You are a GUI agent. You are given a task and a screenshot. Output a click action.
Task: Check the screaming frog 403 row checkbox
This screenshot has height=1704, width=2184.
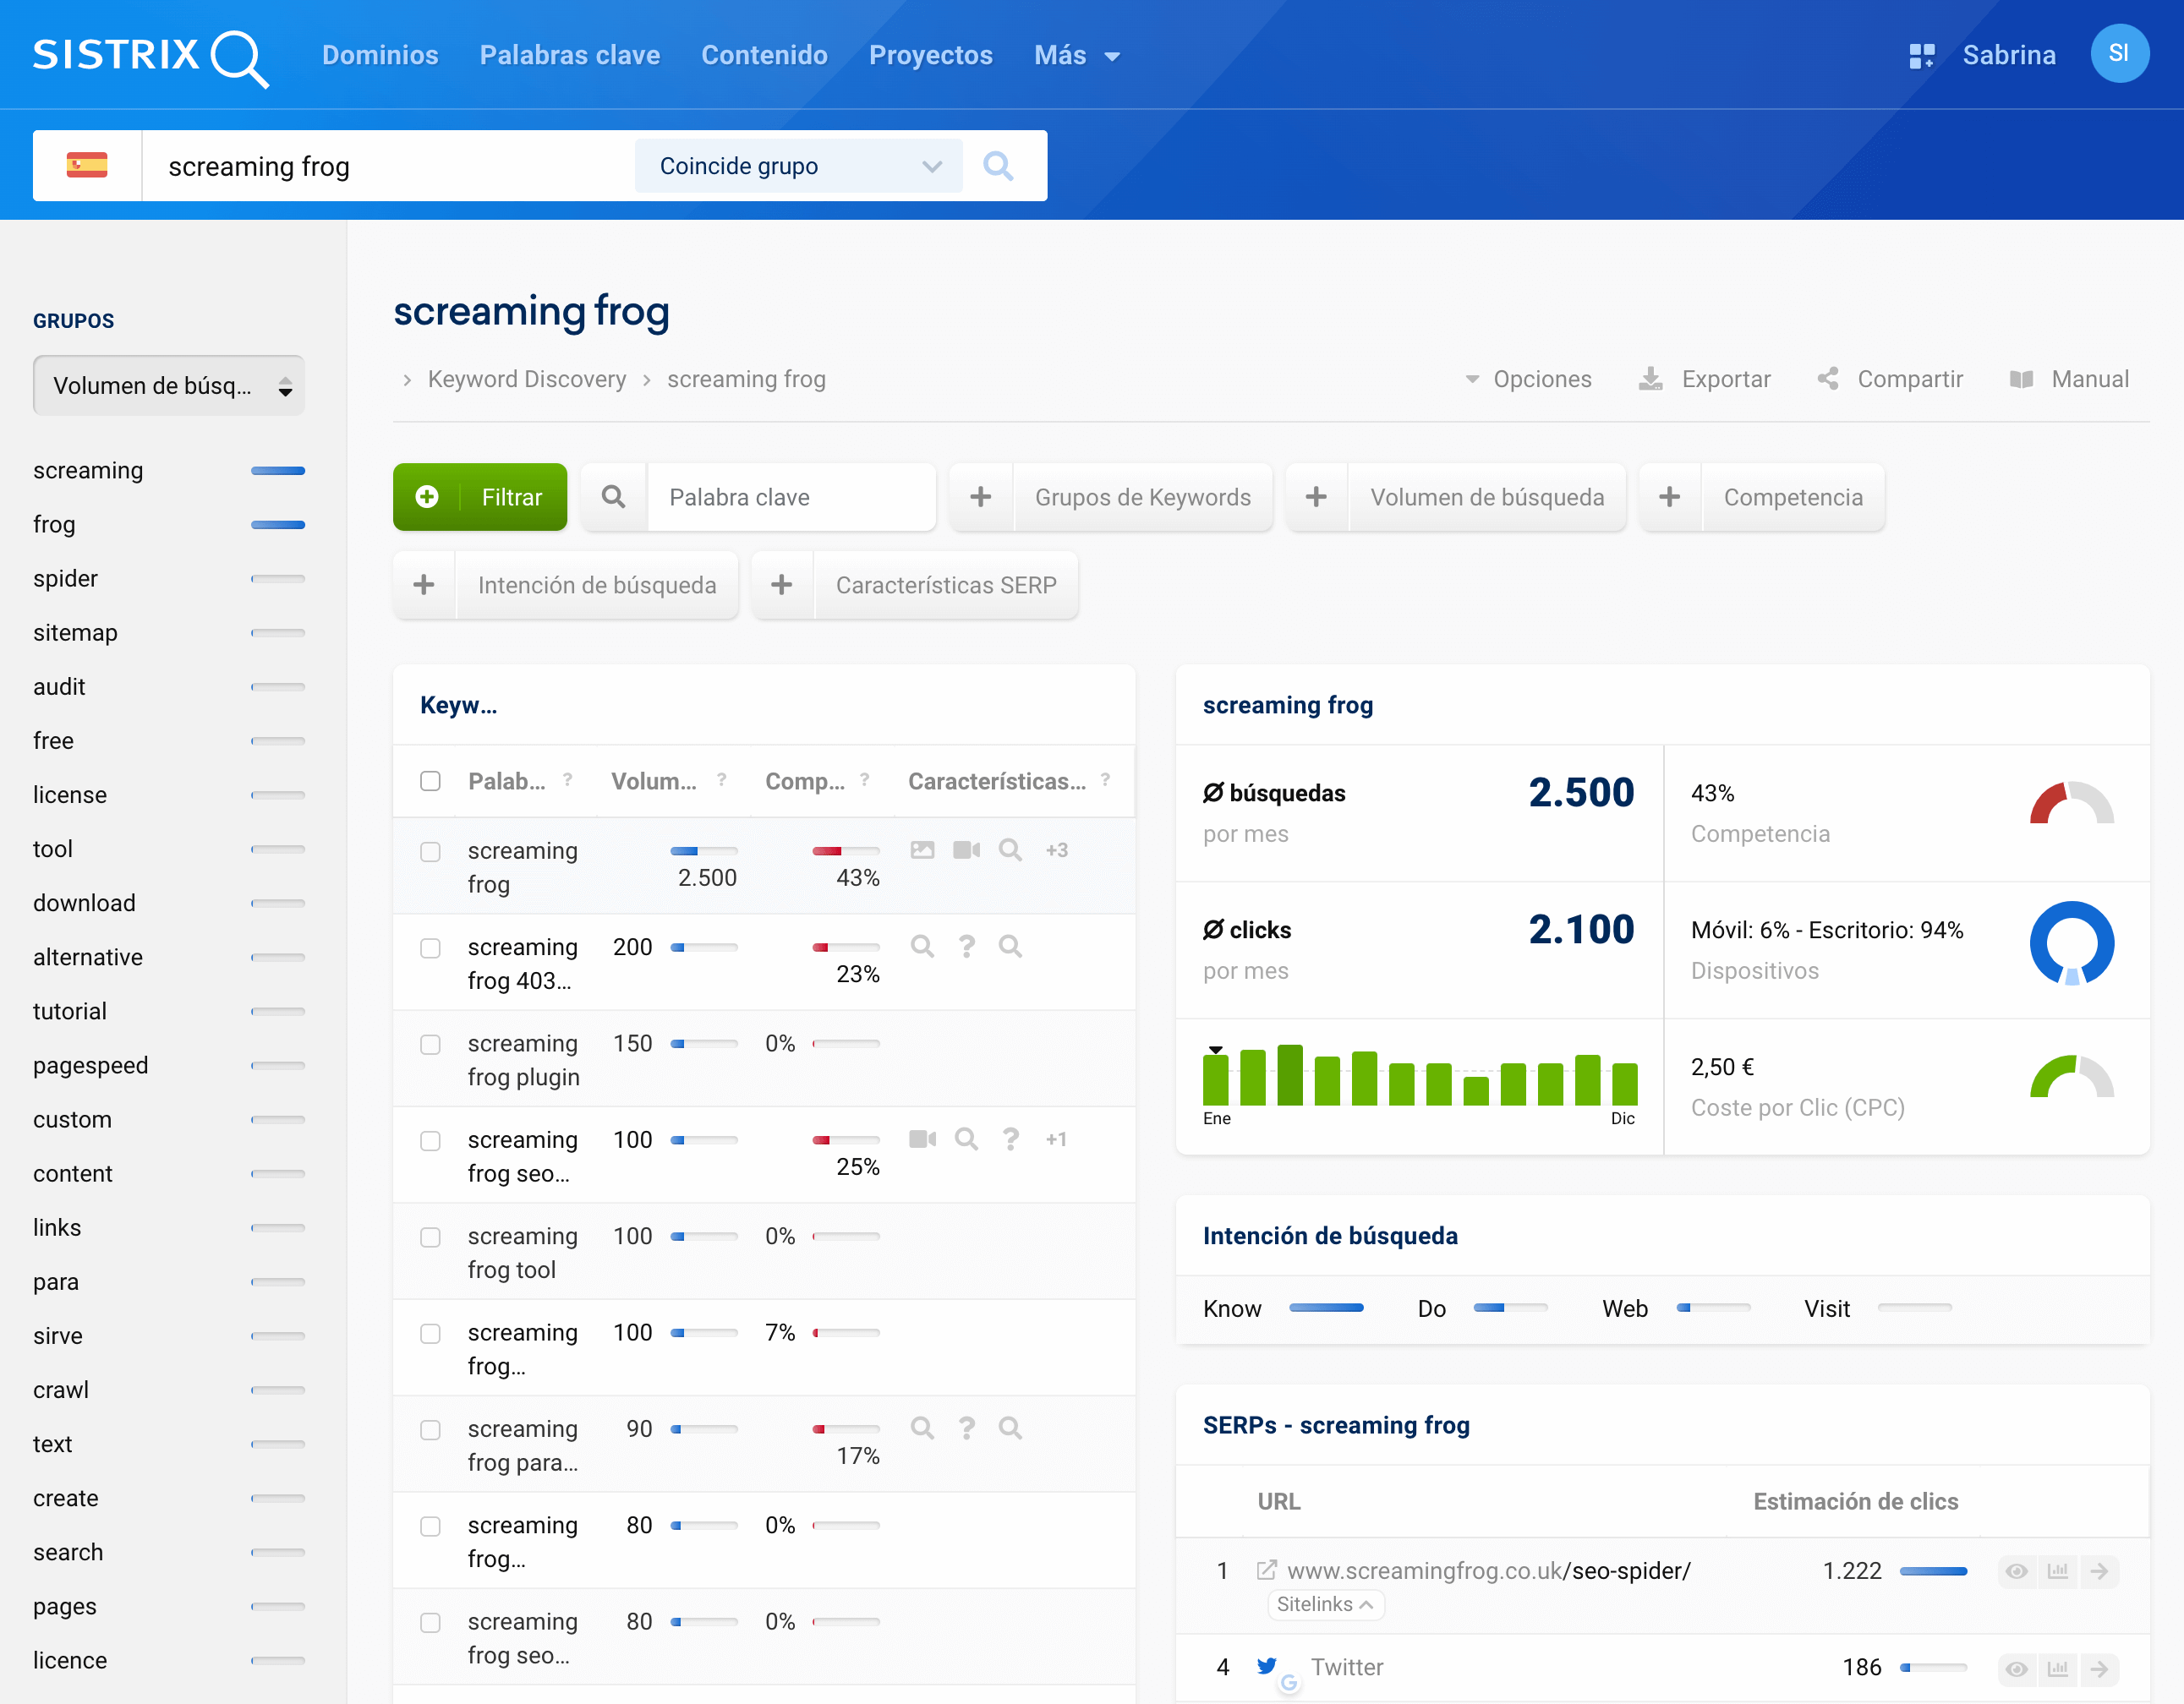[430, 948]
